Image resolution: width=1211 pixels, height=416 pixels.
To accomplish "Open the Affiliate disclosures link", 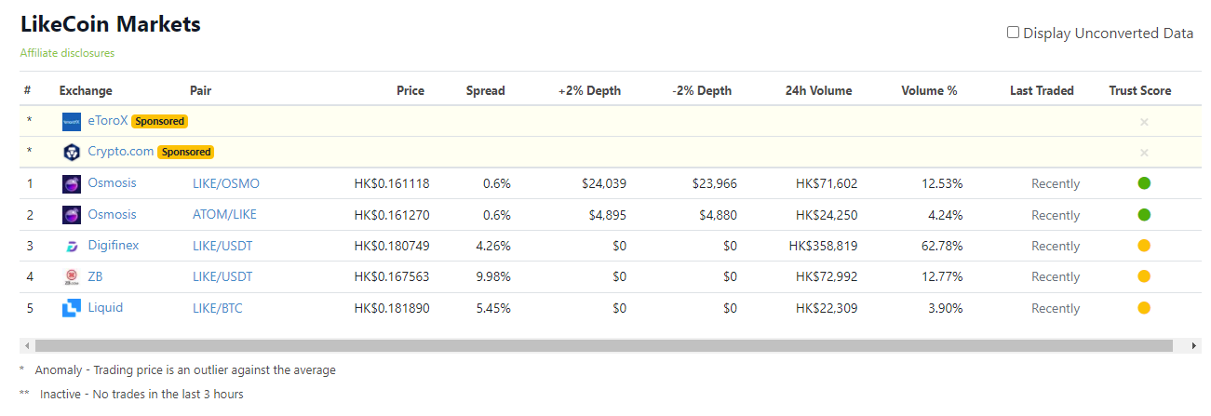I will click(67, 53).
